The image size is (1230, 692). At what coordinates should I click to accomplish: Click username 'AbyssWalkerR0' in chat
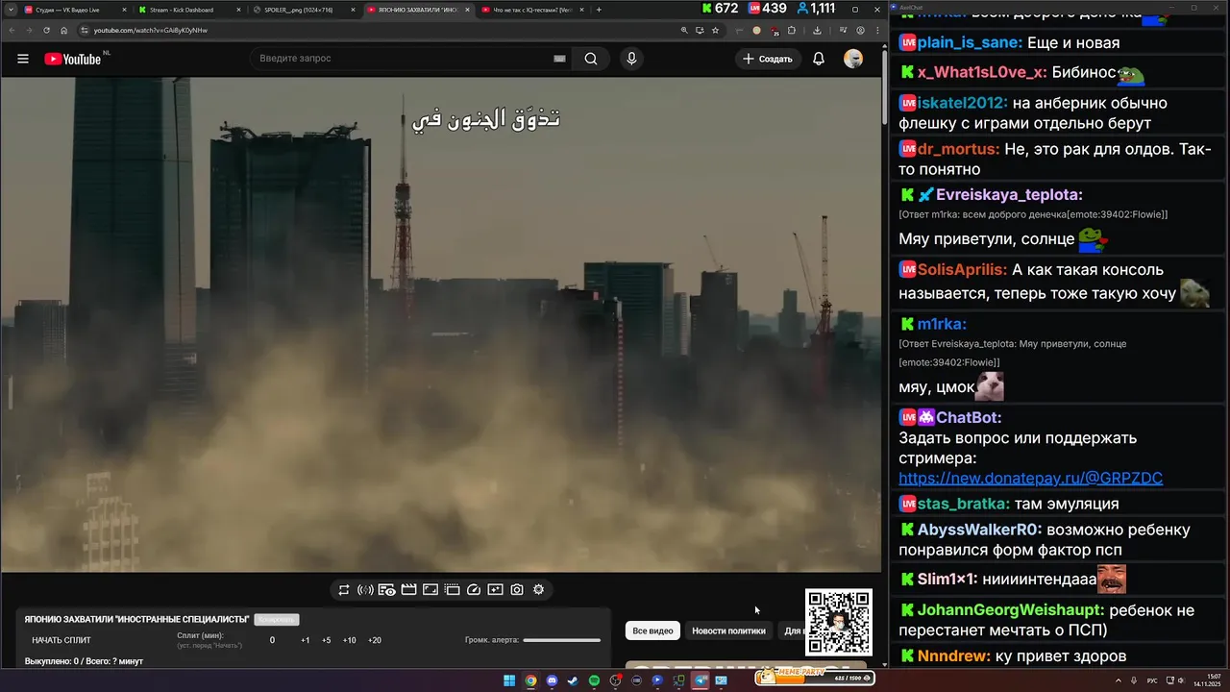[979, 530]
